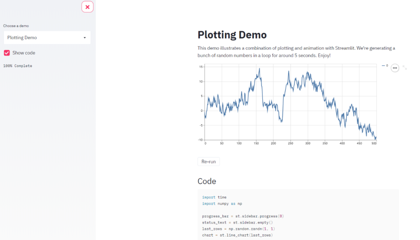Click the chart fullscreen expand arrows
Screen dimensions: 420x240
405,68
